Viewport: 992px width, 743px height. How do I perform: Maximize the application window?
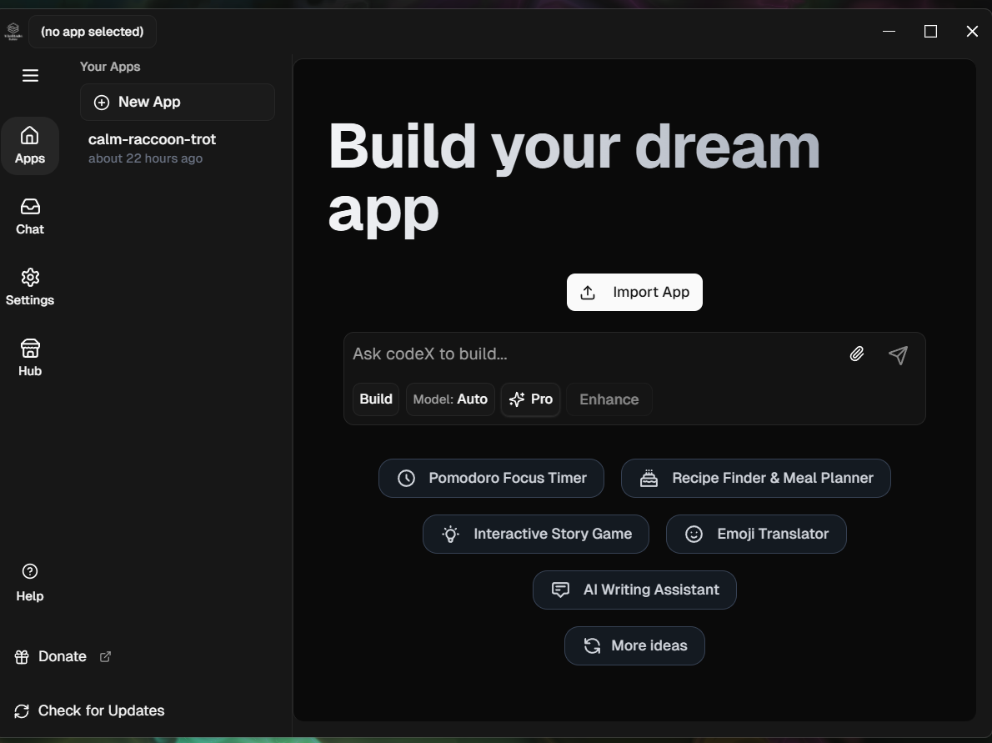tap(930, 31)
